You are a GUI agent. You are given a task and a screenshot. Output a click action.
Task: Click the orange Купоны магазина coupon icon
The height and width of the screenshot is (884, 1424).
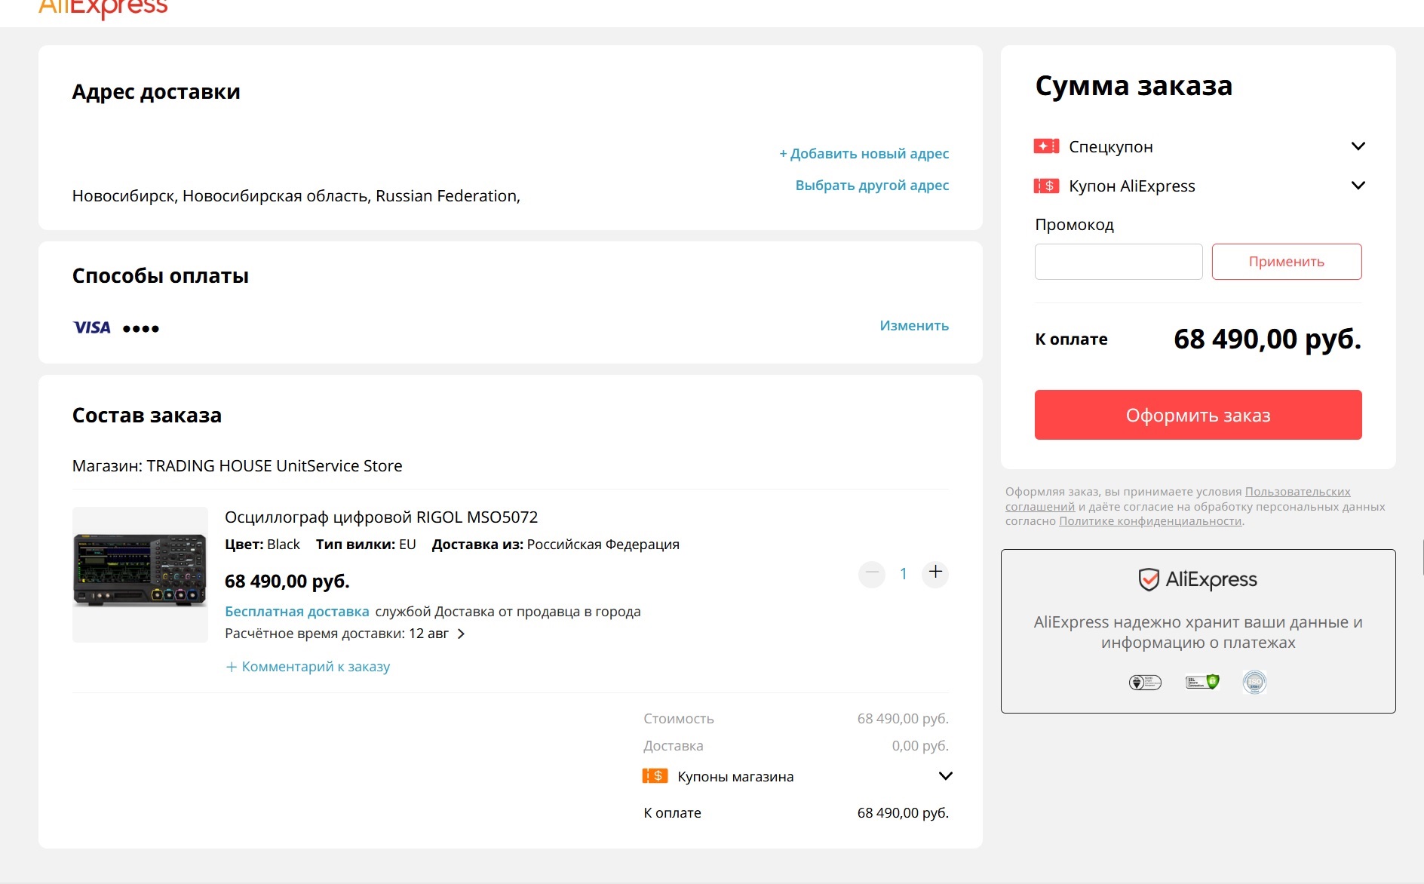pyautogui.click(x=655, y=776)
